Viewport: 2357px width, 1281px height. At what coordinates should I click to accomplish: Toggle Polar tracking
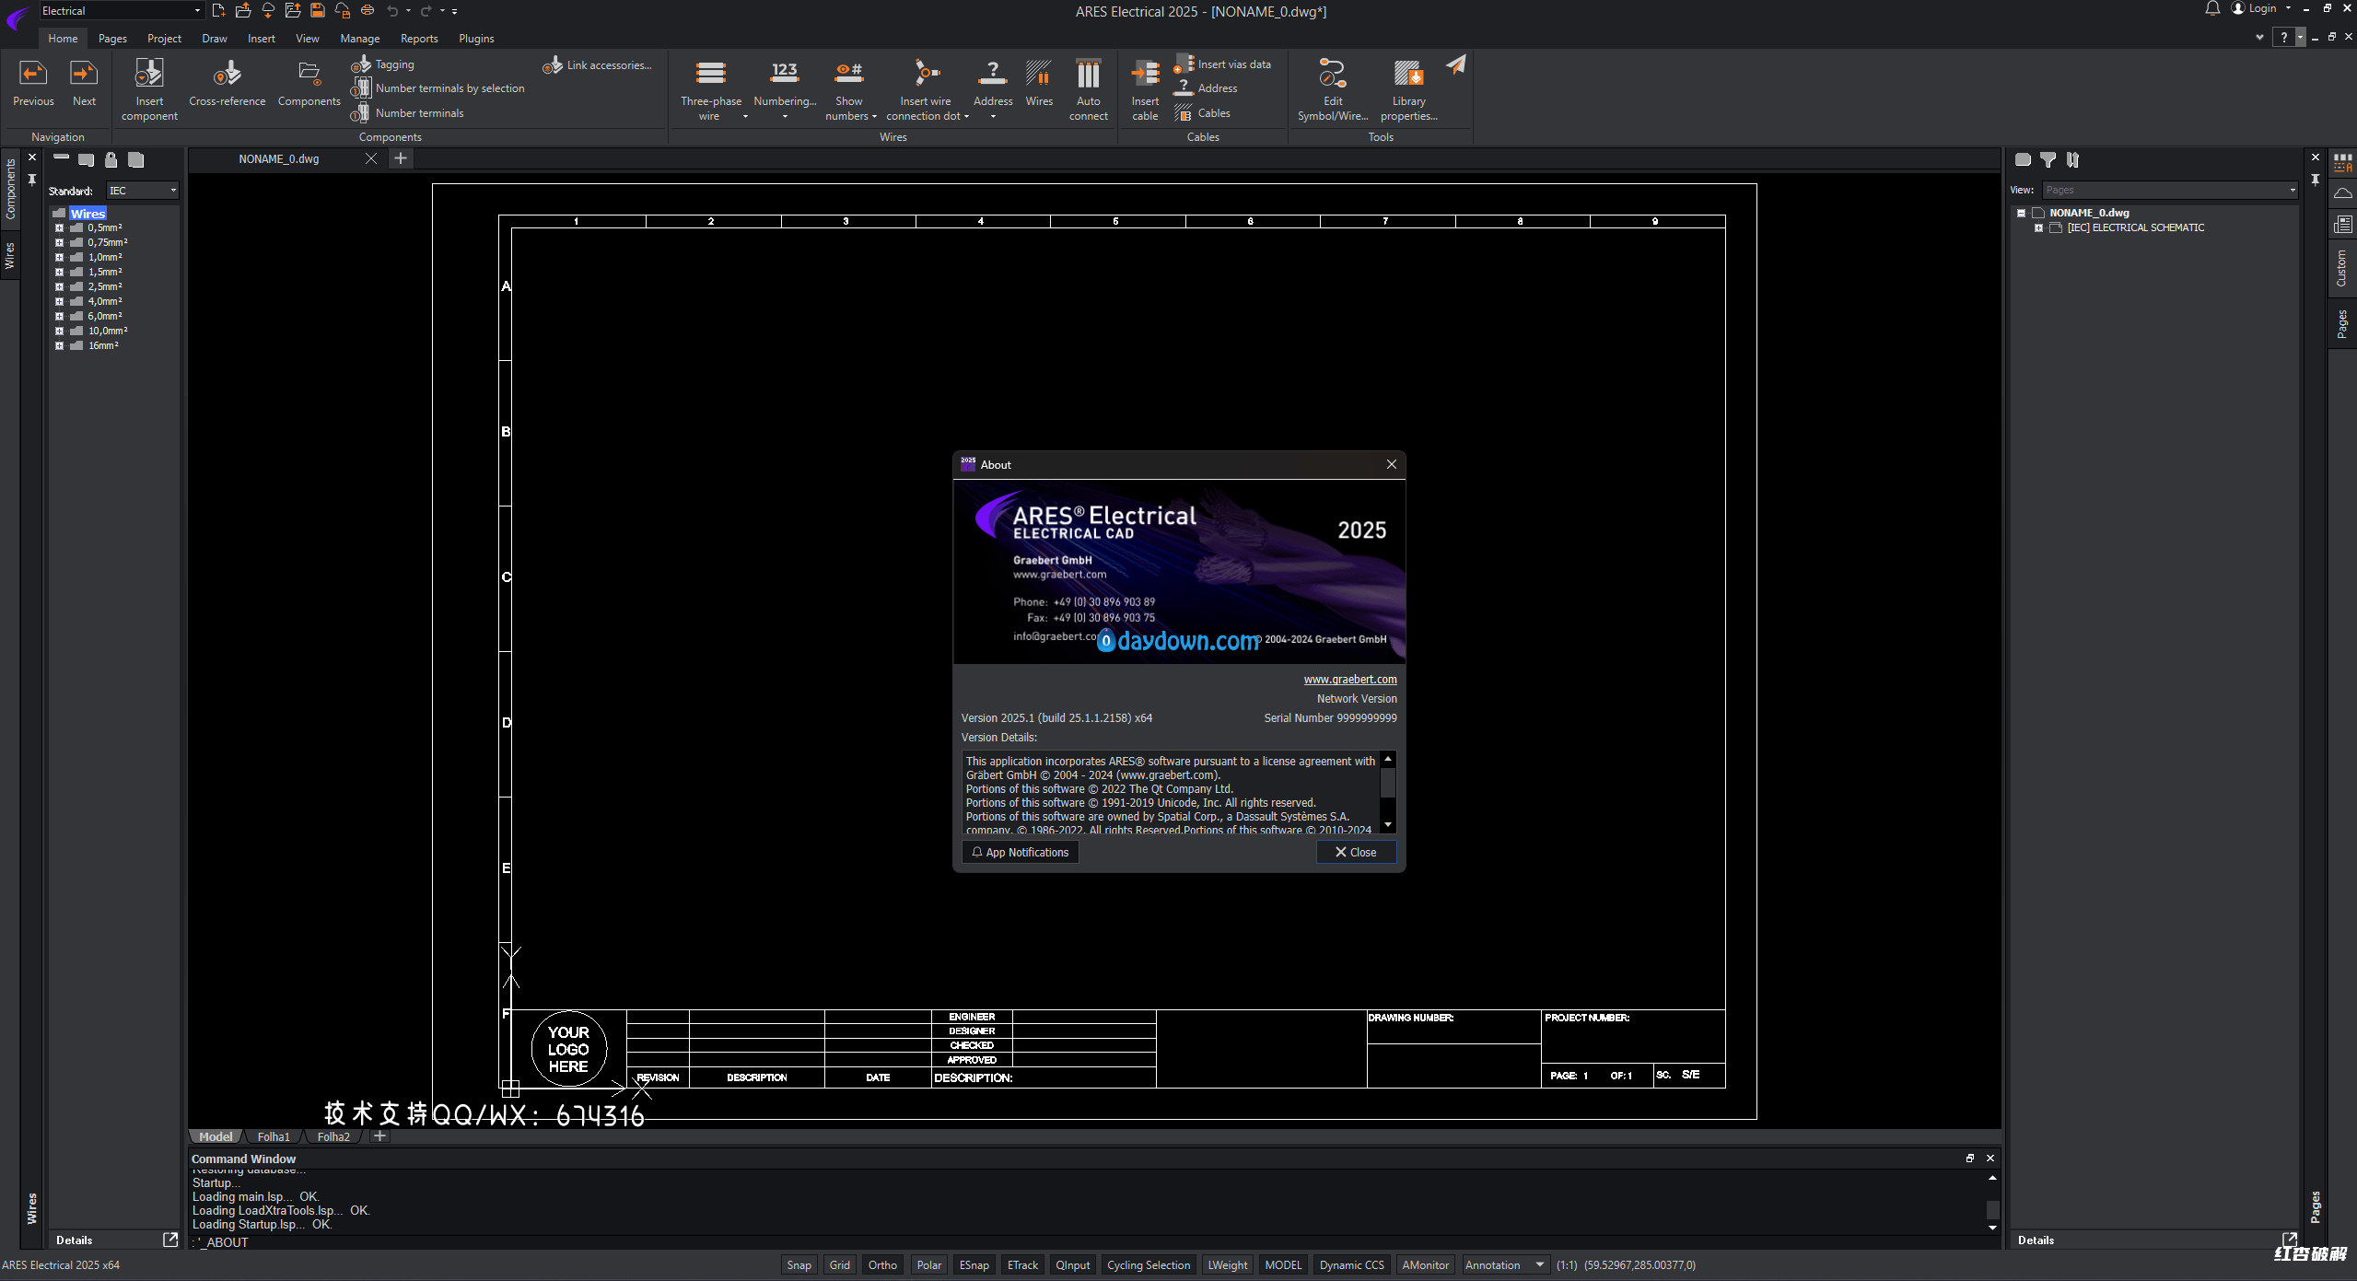coord(928,1265)
